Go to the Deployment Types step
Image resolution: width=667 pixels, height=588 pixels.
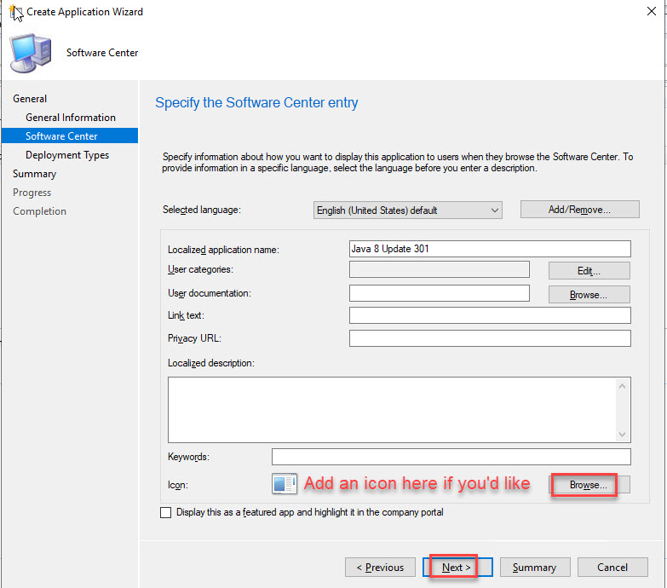(x=66, y=155)
